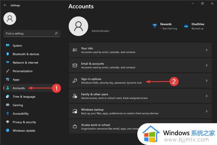Select the Gaming label
The image size is (217, 145).
click(x=18, y=105)
